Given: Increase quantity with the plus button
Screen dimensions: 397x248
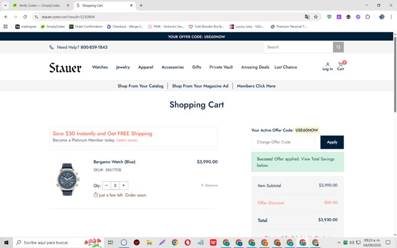Looking at the screenshot, I should pyautogui.click(x=123, y=185).
